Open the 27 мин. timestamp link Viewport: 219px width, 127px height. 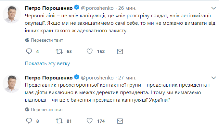pyautogui.click(x=127, y=78)
